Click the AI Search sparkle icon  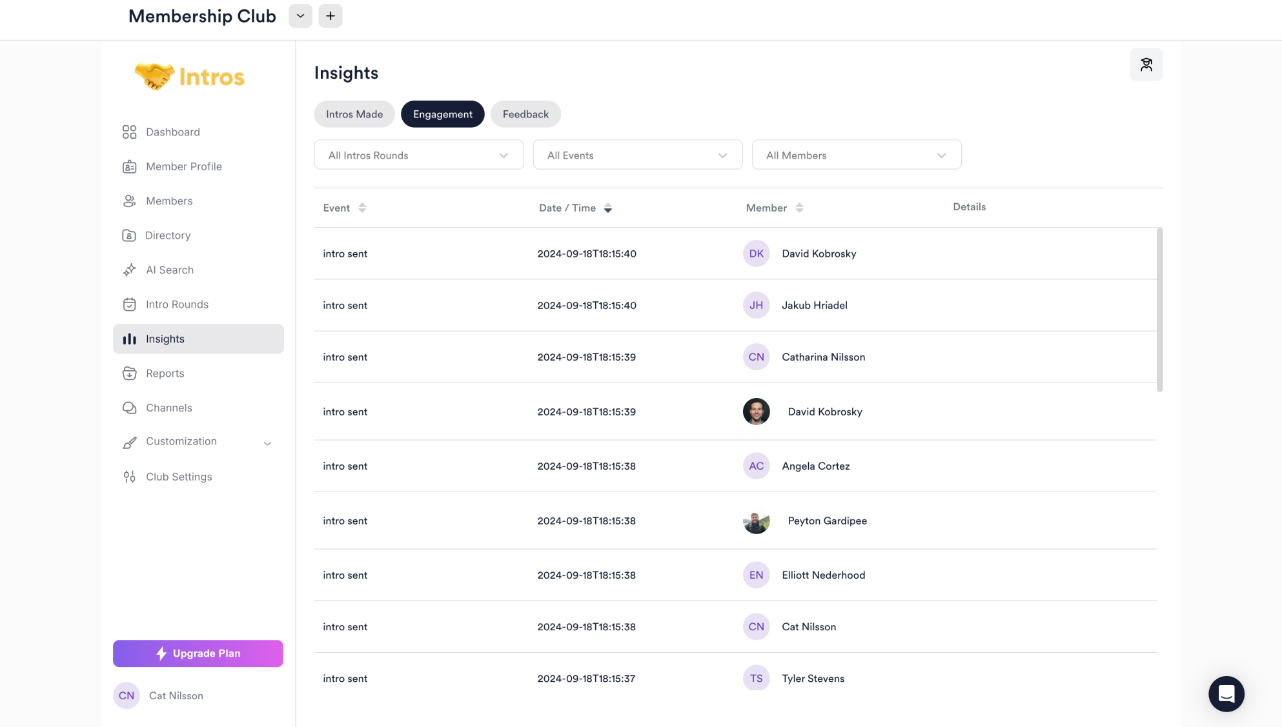click(x=129, y=270)
